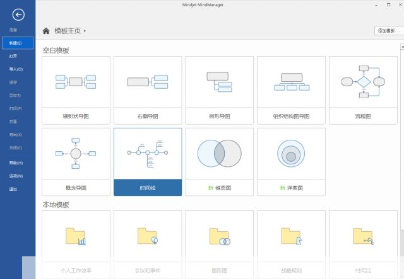Choose the 洋葱图 onion diagram template
This screenshot has height=279, width=404.
coord(291,162)
